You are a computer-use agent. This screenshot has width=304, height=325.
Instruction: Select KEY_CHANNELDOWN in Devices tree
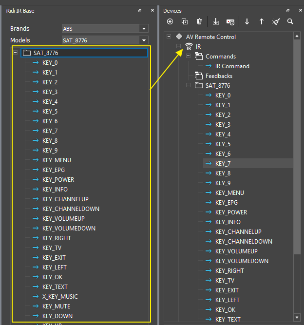(x=244, y=242)
